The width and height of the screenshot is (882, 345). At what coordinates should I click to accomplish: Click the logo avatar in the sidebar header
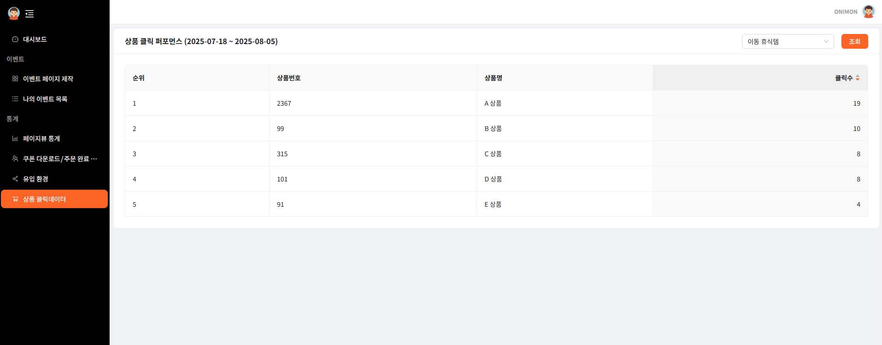[x=14, y=13]
